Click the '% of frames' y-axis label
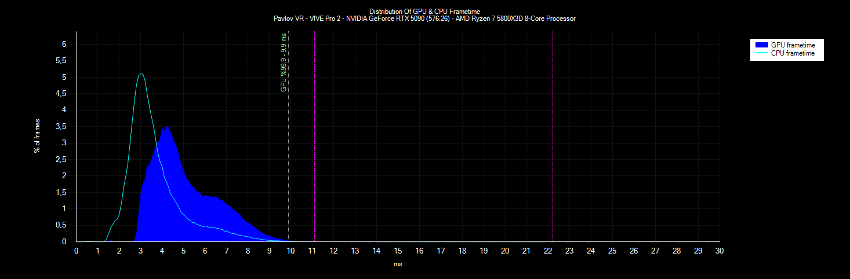Viewport: 850px width, 279px height. coord(37,135)
